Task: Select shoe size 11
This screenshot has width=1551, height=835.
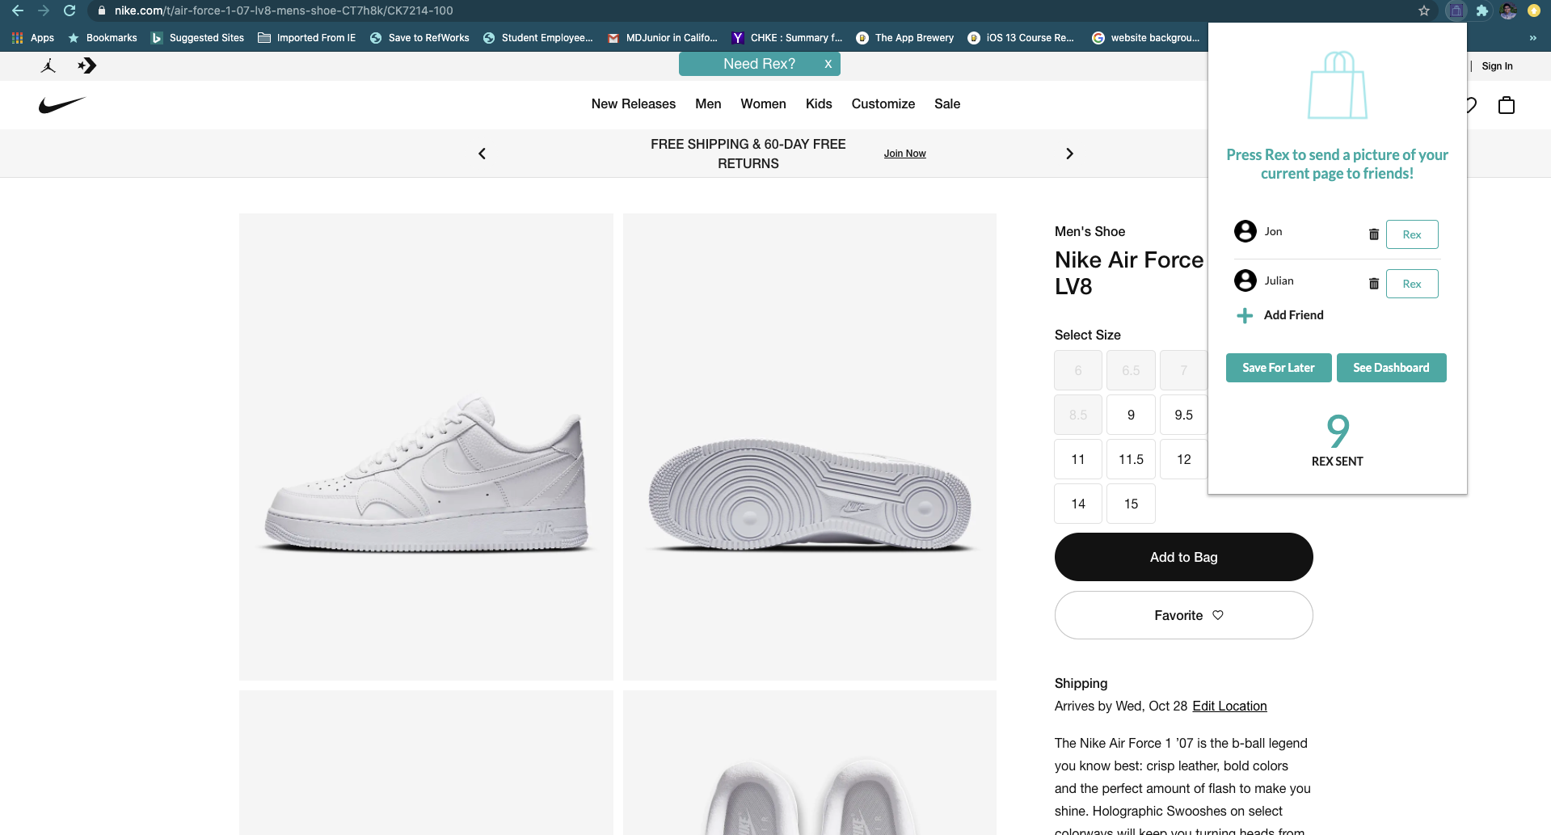Action: [x=1078, y=459]
